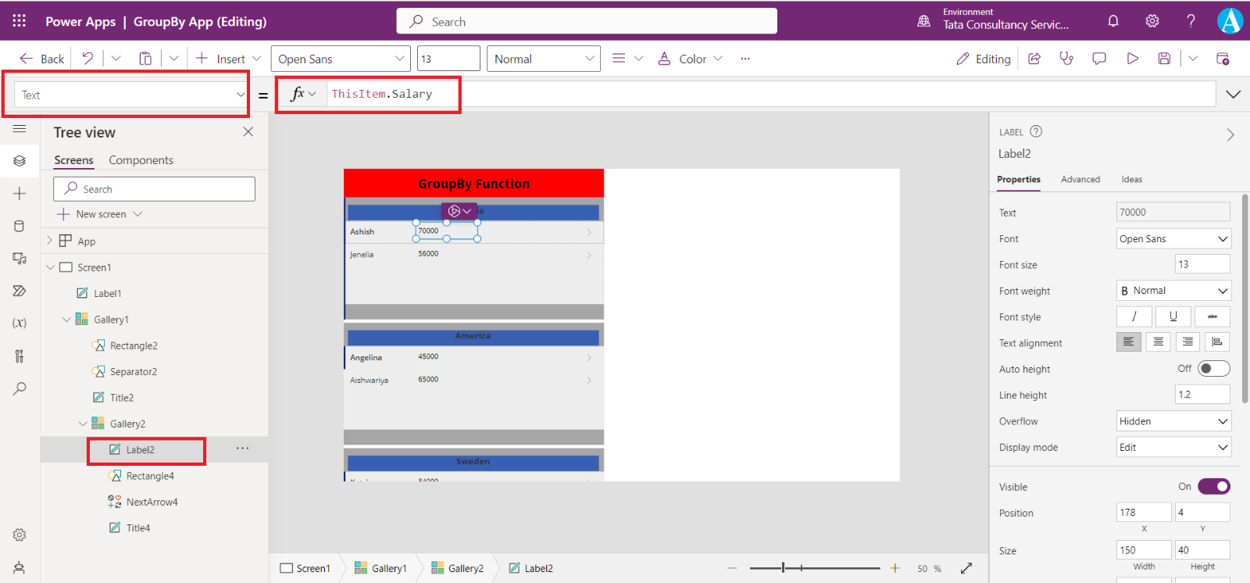The image size is (1250, 583).
Task: Click fit-to-window icon beside zoom percentage
Action: [966, 568]
